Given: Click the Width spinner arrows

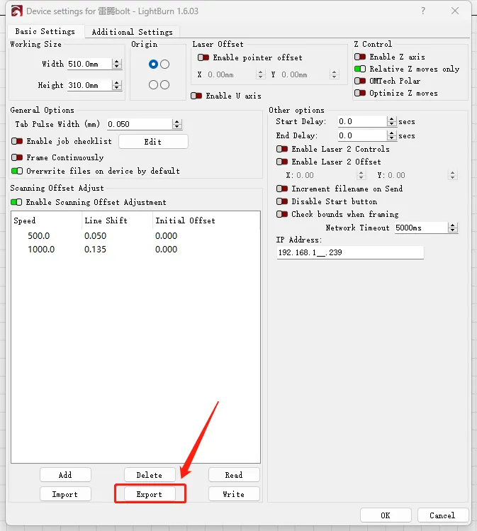Looking at the screenshot, I should 117,64.
